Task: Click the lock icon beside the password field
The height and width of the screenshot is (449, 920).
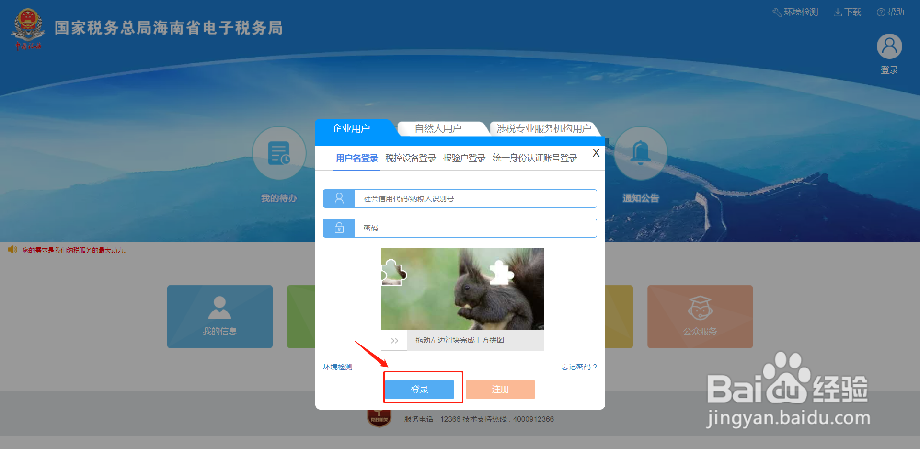Action: 339,228
